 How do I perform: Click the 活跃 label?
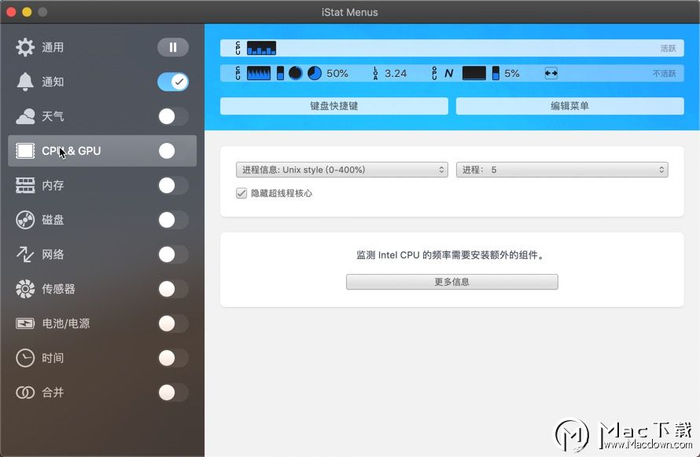(x=669, y=48)
